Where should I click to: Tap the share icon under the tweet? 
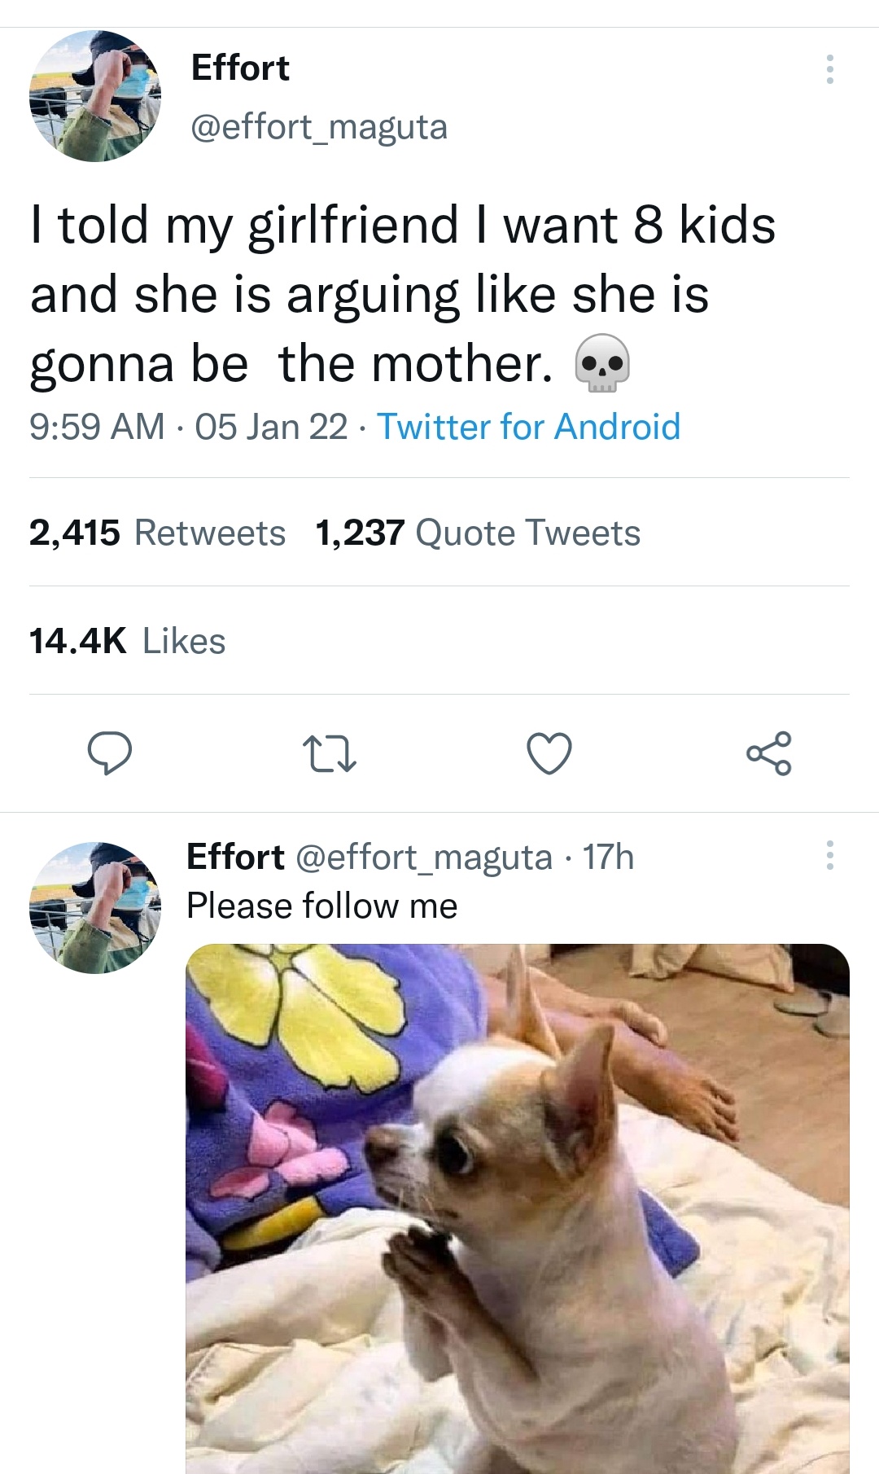coord(768,753)
